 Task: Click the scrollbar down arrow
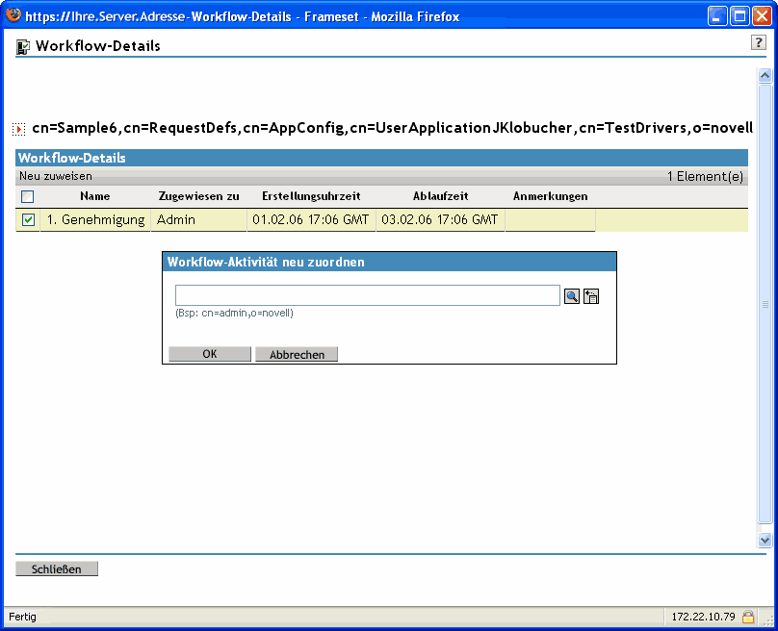click(x=765, y=540)
